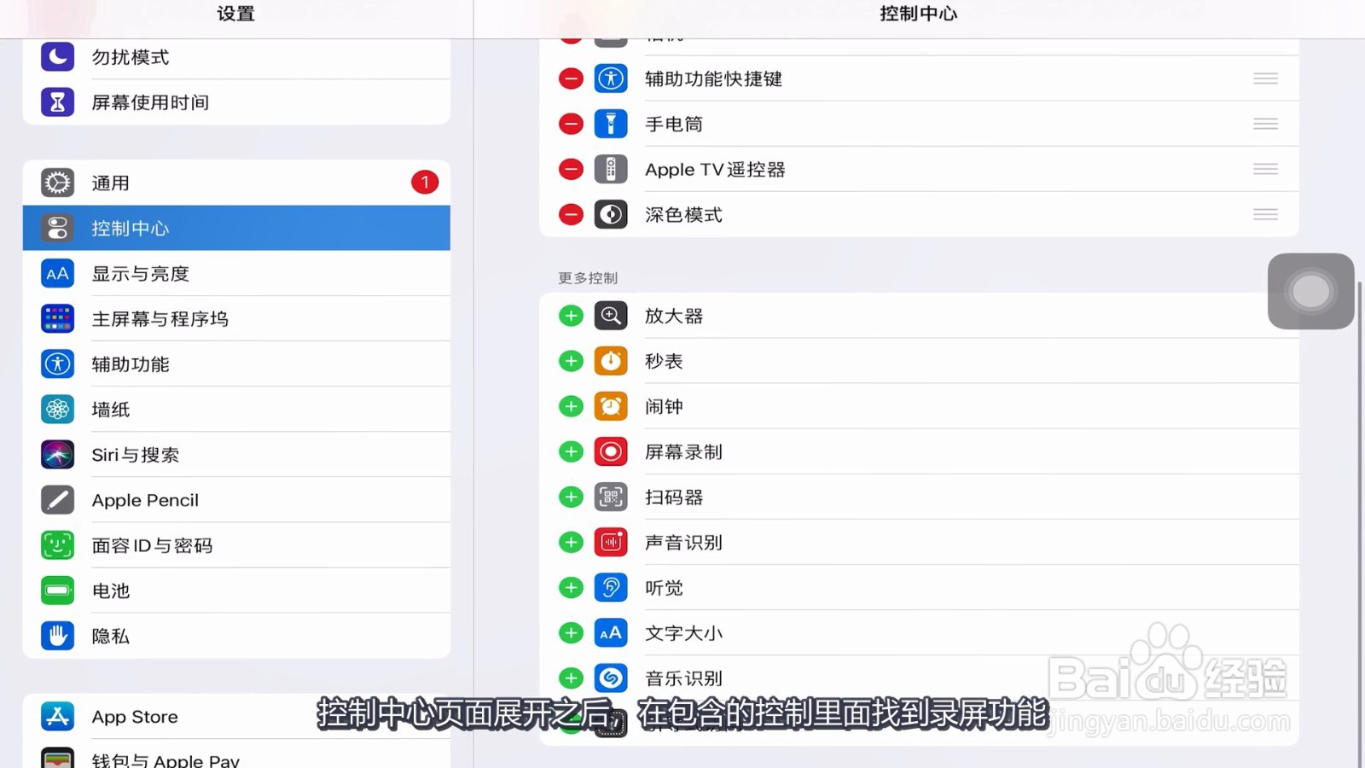Remove Apple TV remote with red minus

571,169
